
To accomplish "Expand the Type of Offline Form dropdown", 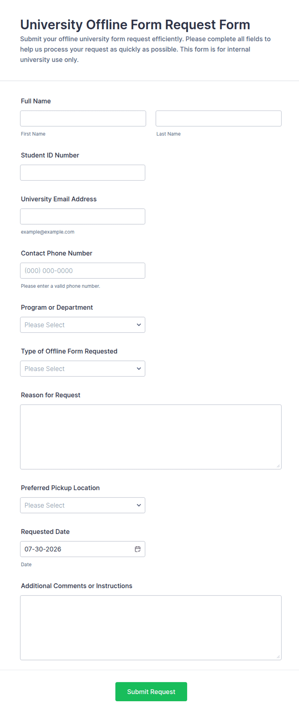I will coord(83,368).
